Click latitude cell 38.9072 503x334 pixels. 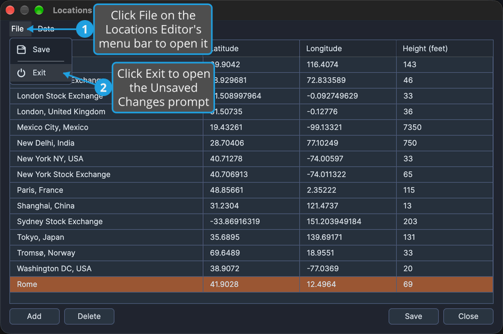pos(251,269)
